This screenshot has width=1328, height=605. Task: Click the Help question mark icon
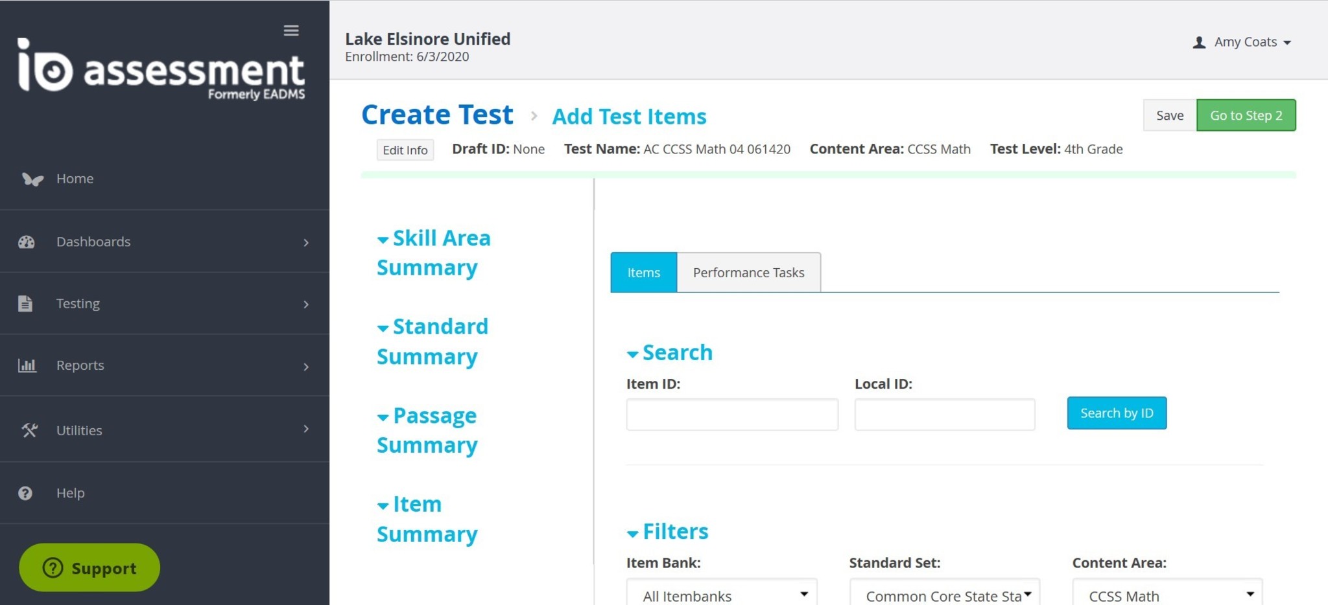coord(25,493)
